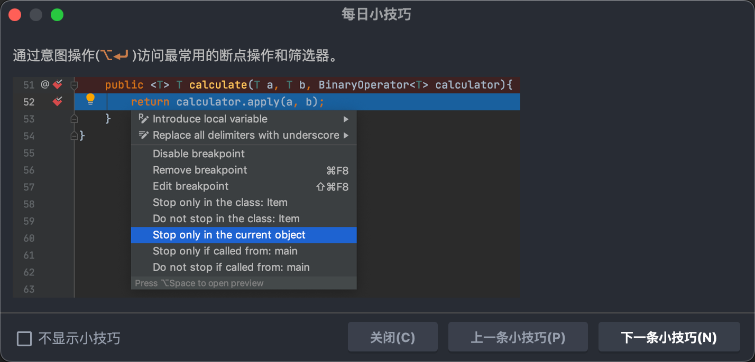This screenshot has height=362, width=755.
Task: Click the yellow lightbulb intention icon
Action: [90, 99]
